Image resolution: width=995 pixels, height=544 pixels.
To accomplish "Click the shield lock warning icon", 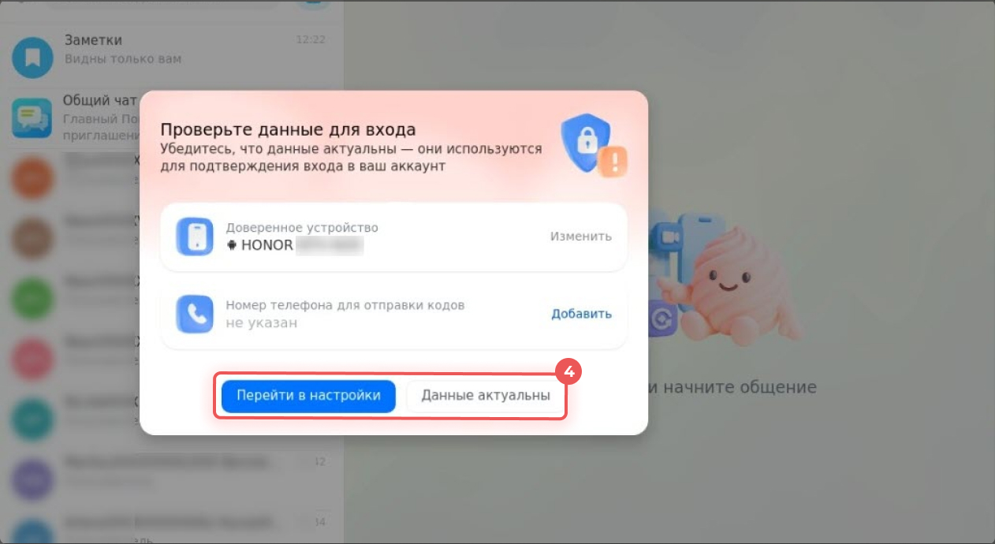I will tap(593, 146).
